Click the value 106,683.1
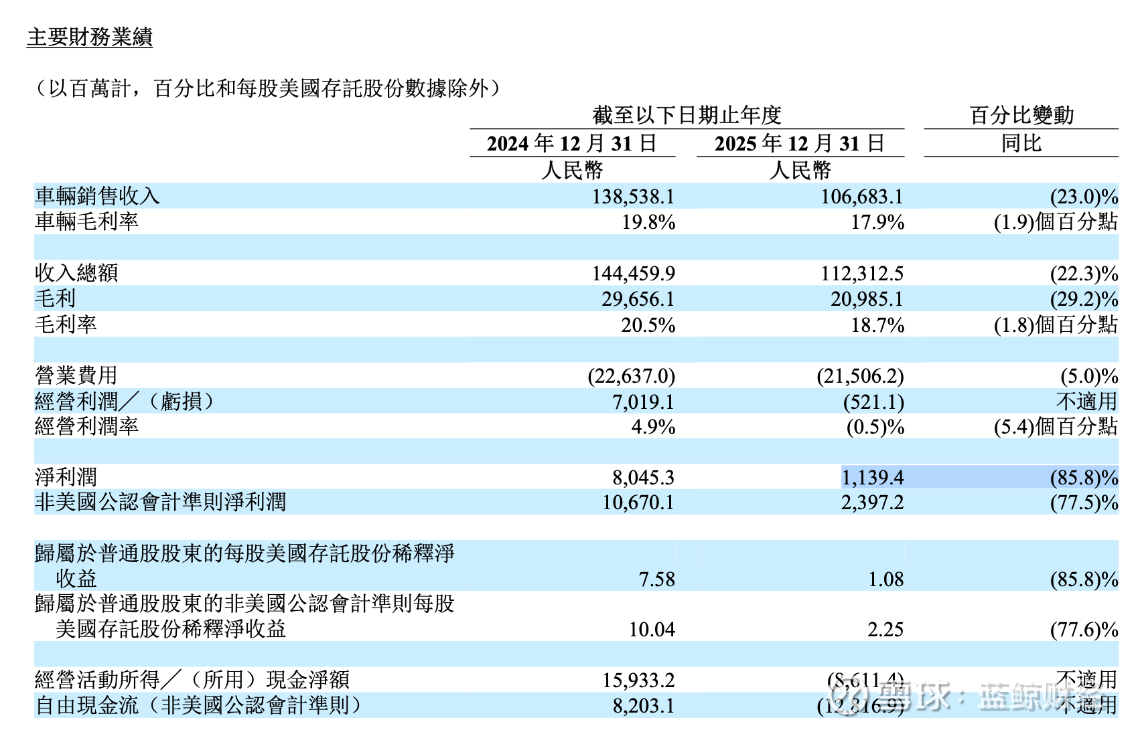The width and height of the screenshot is (1140, 732). [862, 197]
